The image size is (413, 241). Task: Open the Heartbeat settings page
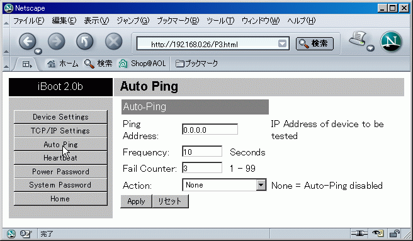point(60,158)
